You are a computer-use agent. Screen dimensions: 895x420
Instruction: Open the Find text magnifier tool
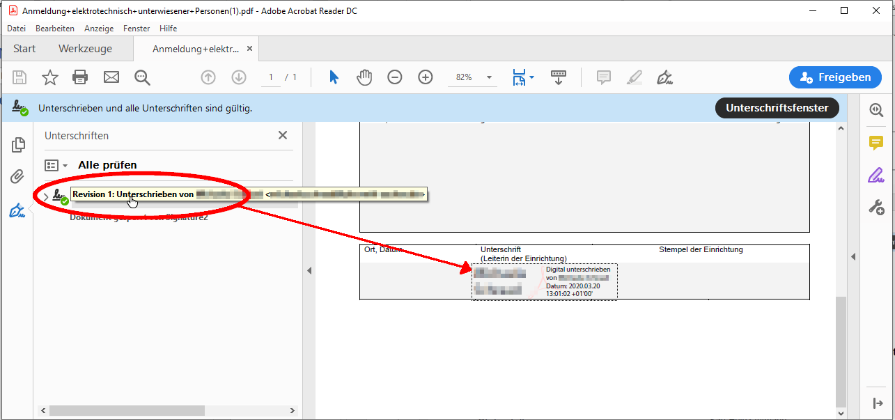point(143,77)
